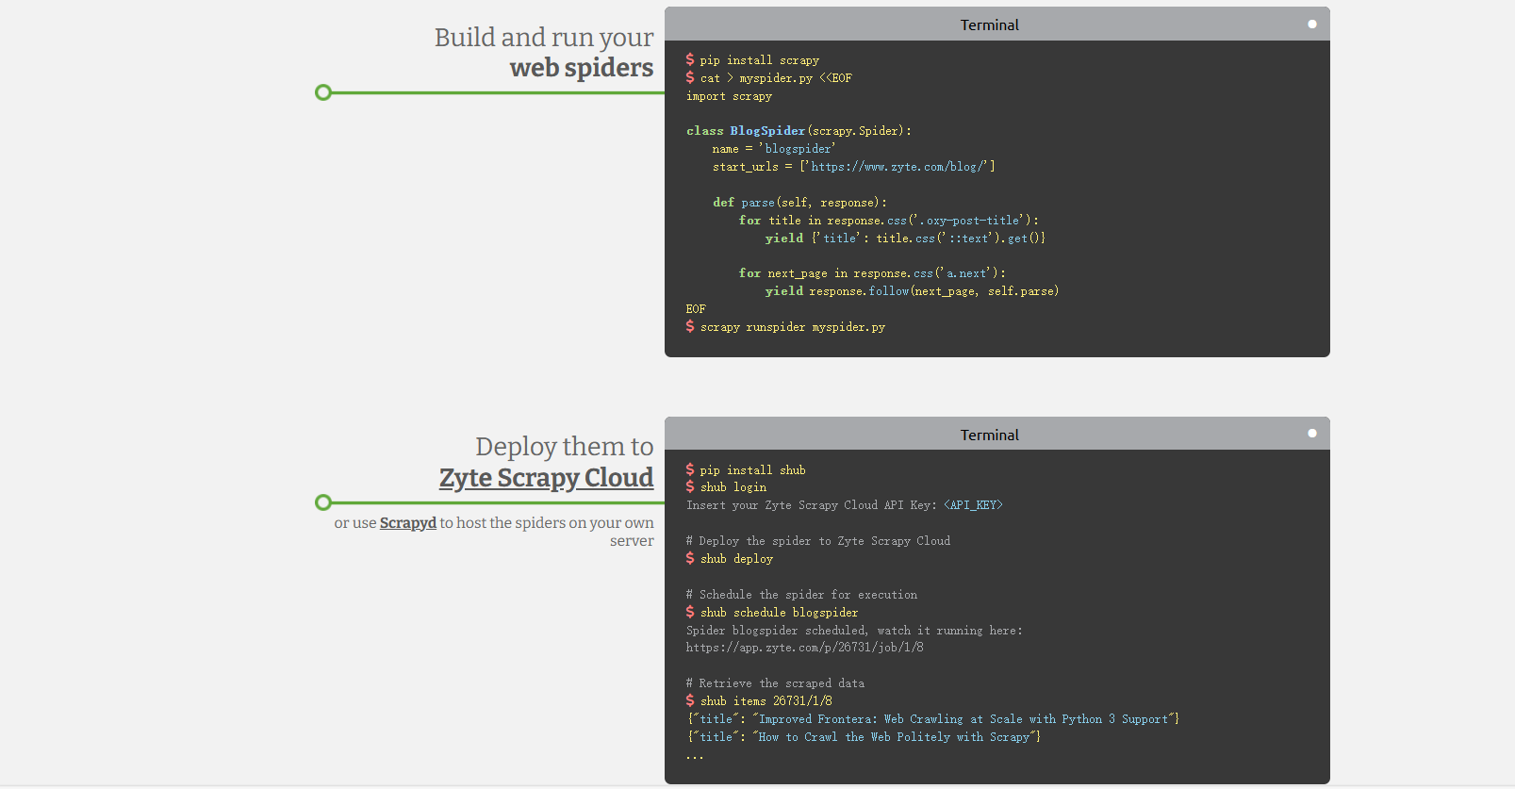The width and height of the screenshot is (1515, 789).
Task: Click the '# Schedule the spider for execution' comment
Action: pyautogui.click(x=801, y=595)
